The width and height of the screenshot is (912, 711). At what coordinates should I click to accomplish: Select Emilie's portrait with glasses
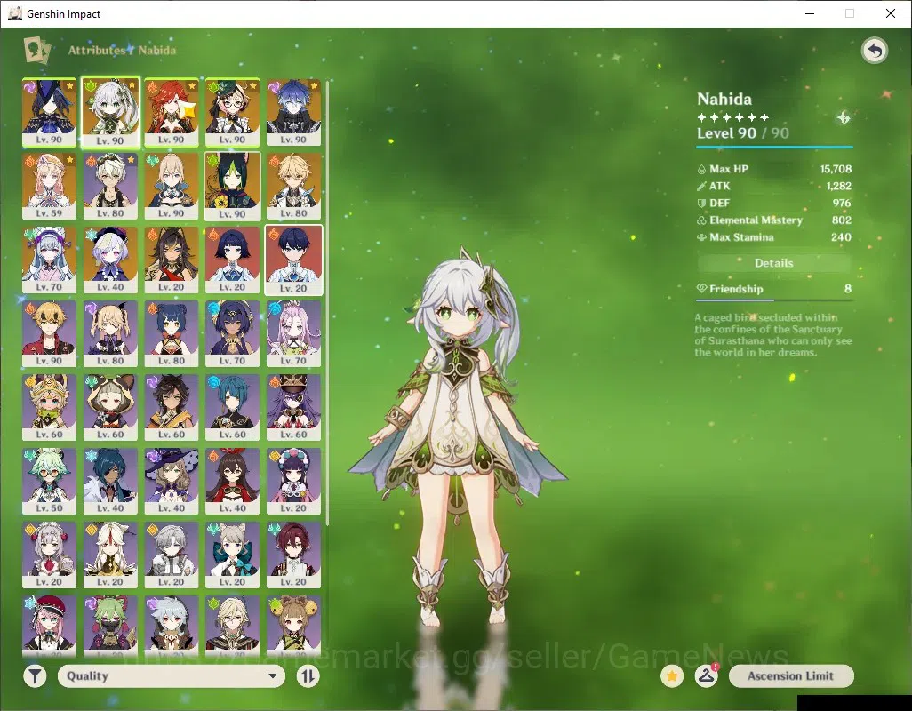pos(233,112)
